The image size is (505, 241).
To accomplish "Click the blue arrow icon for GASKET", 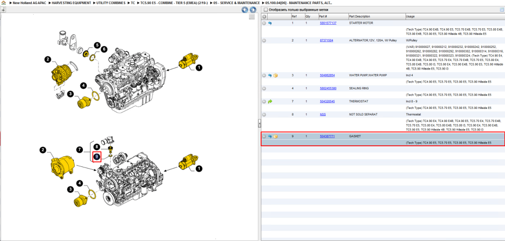I will (270, 137).
